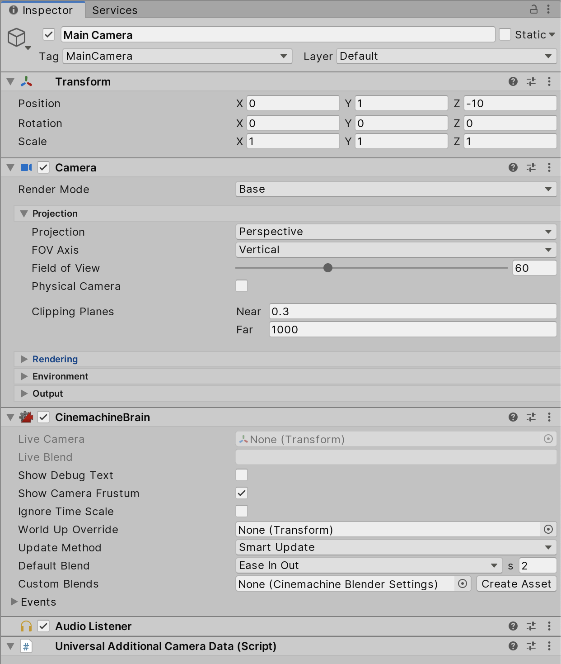Screen dimensions: 561x664
Task: Open Camera component preset settings icon
Action: tap(531, 167)
